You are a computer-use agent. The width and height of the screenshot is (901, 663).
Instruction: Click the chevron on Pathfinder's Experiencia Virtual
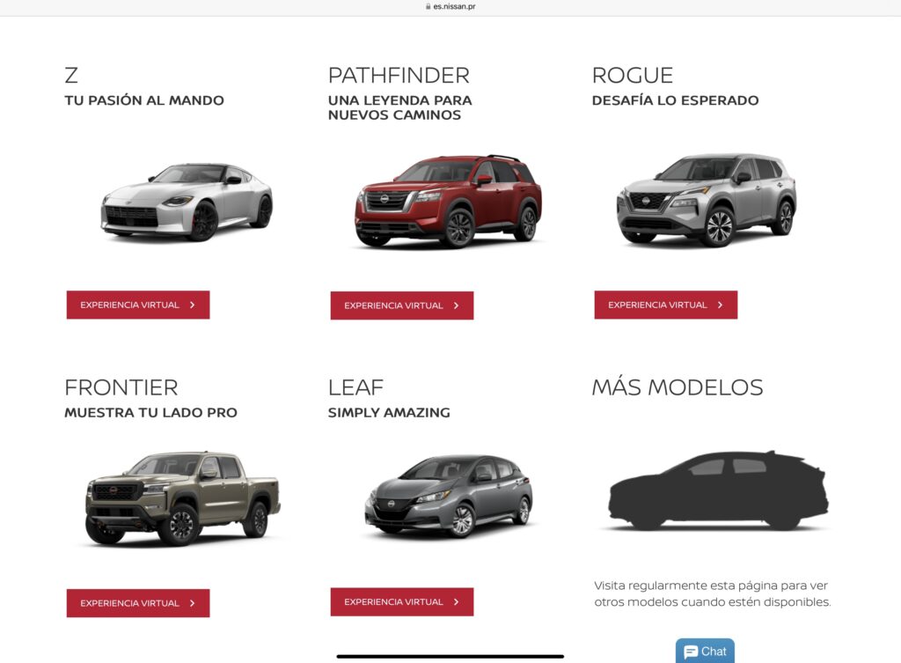(x=457, y=306)
